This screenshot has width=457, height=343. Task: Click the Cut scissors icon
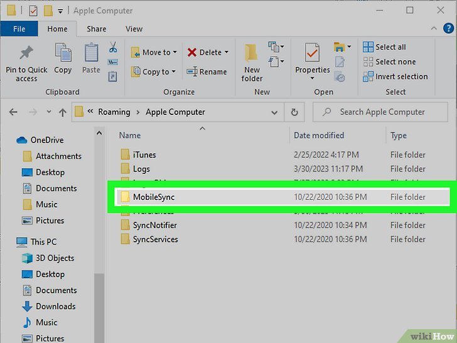click(x=113, y=47)
